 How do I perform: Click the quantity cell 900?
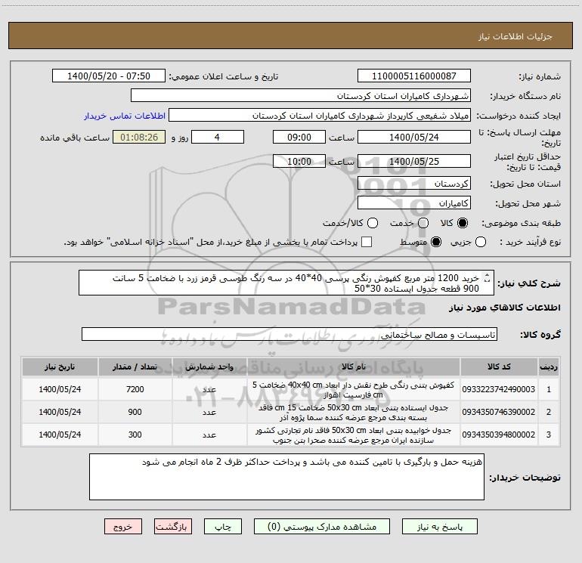click(x=135, y=412)
